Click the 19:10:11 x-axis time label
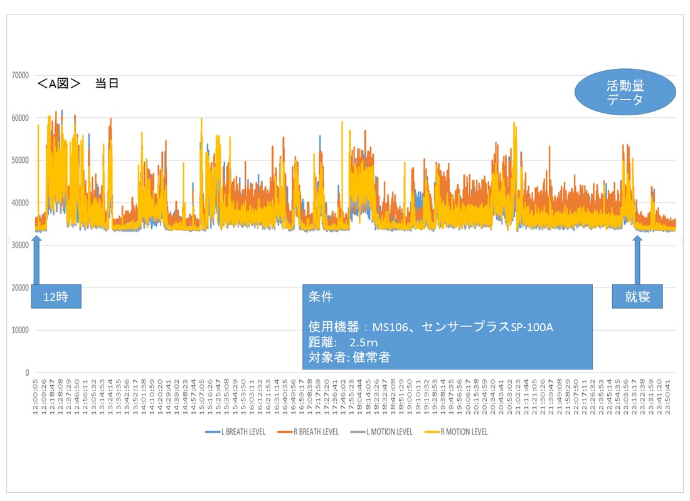Image resolution: width=690 pixels, height=501 pixels. pyautogui.click(x=417, y=397)
